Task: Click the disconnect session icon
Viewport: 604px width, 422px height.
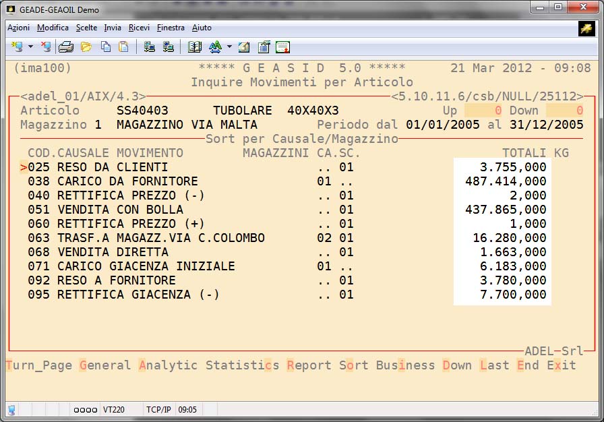Action: pyautogui.click(x=45, y=47)
